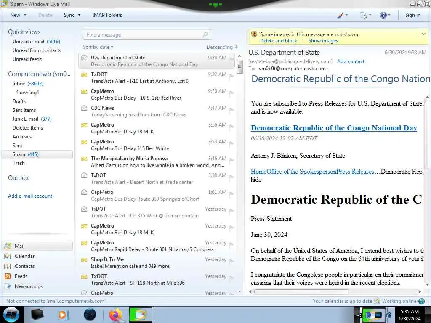Click Add contact link
This screenshot has height=323, width=431.
(x=351, y=61)
